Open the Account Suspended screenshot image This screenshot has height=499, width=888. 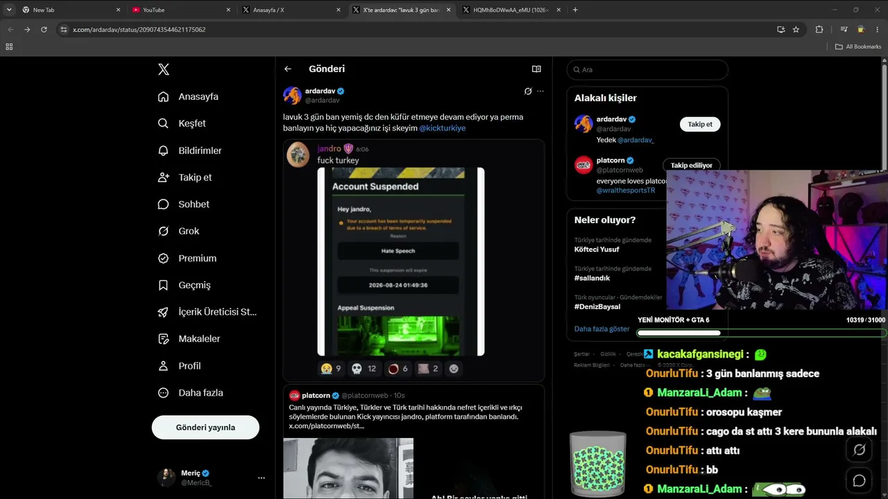(401, 261)
